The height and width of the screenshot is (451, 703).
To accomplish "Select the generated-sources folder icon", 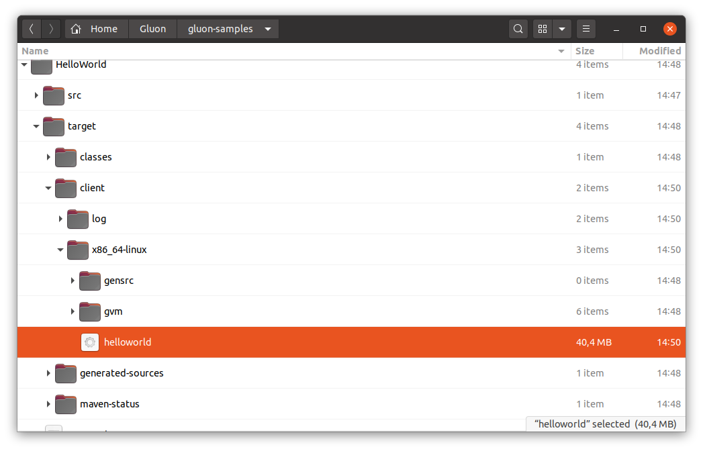I will pyautogui.click(x=66, y=374).
